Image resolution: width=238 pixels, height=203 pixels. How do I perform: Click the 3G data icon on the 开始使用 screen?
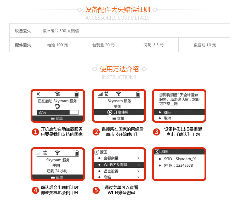pyautogui.click(x=106, y=94)
